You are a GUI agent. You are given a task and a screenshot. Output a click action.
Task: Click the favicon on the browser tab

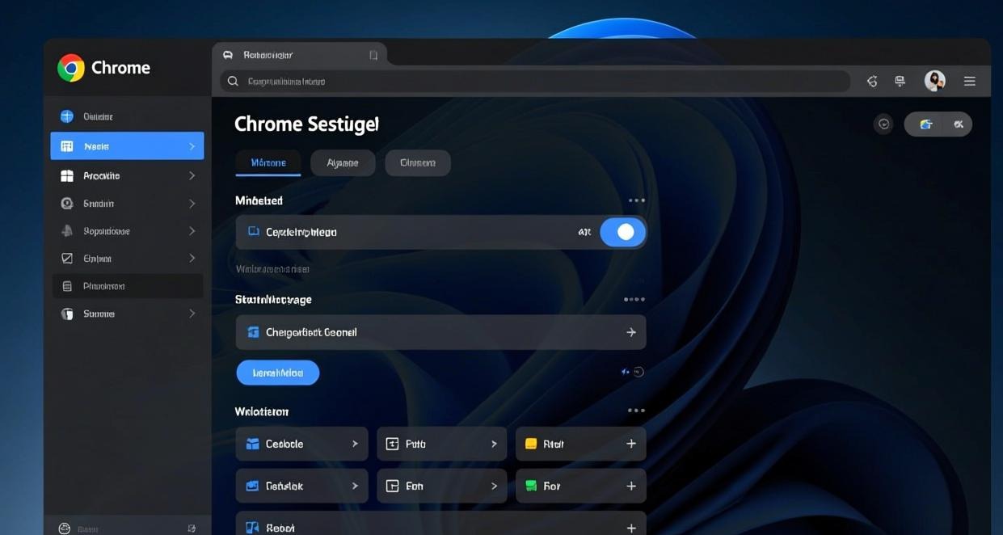tap(227, 55)
